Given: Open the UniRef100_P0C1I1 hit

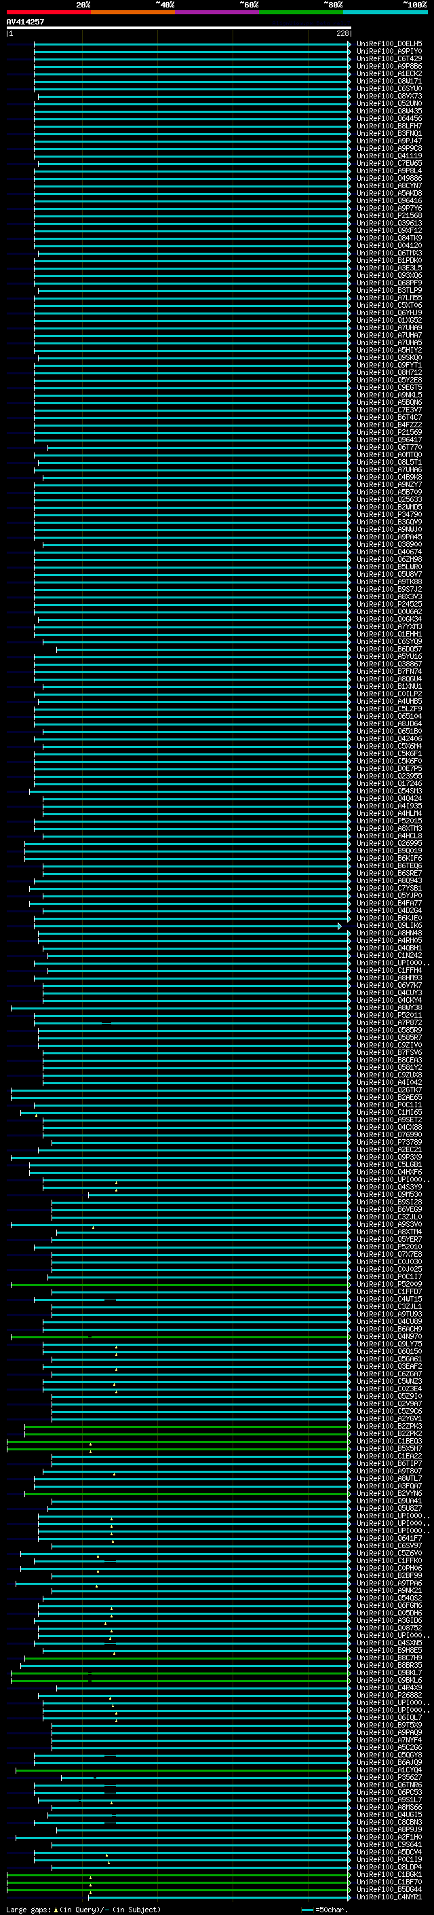Looking at the screenshot, I should tap(389, 1105).
